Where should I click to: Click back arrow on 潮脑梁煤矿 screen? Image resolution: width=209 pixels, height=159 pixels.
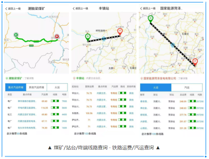tap(6, 9)
